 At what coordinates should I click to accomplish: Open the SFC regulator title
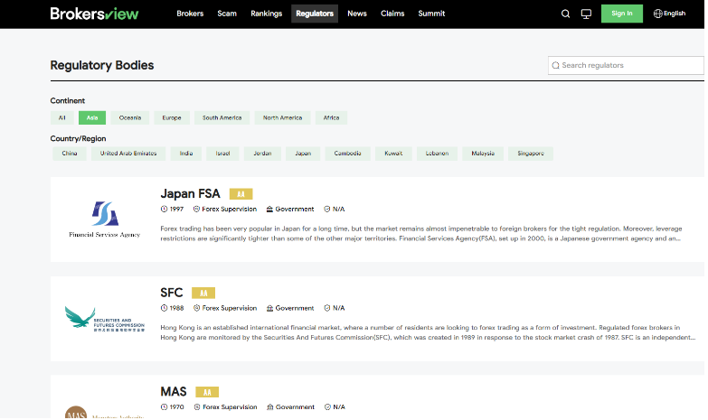[x=172, y=293]
